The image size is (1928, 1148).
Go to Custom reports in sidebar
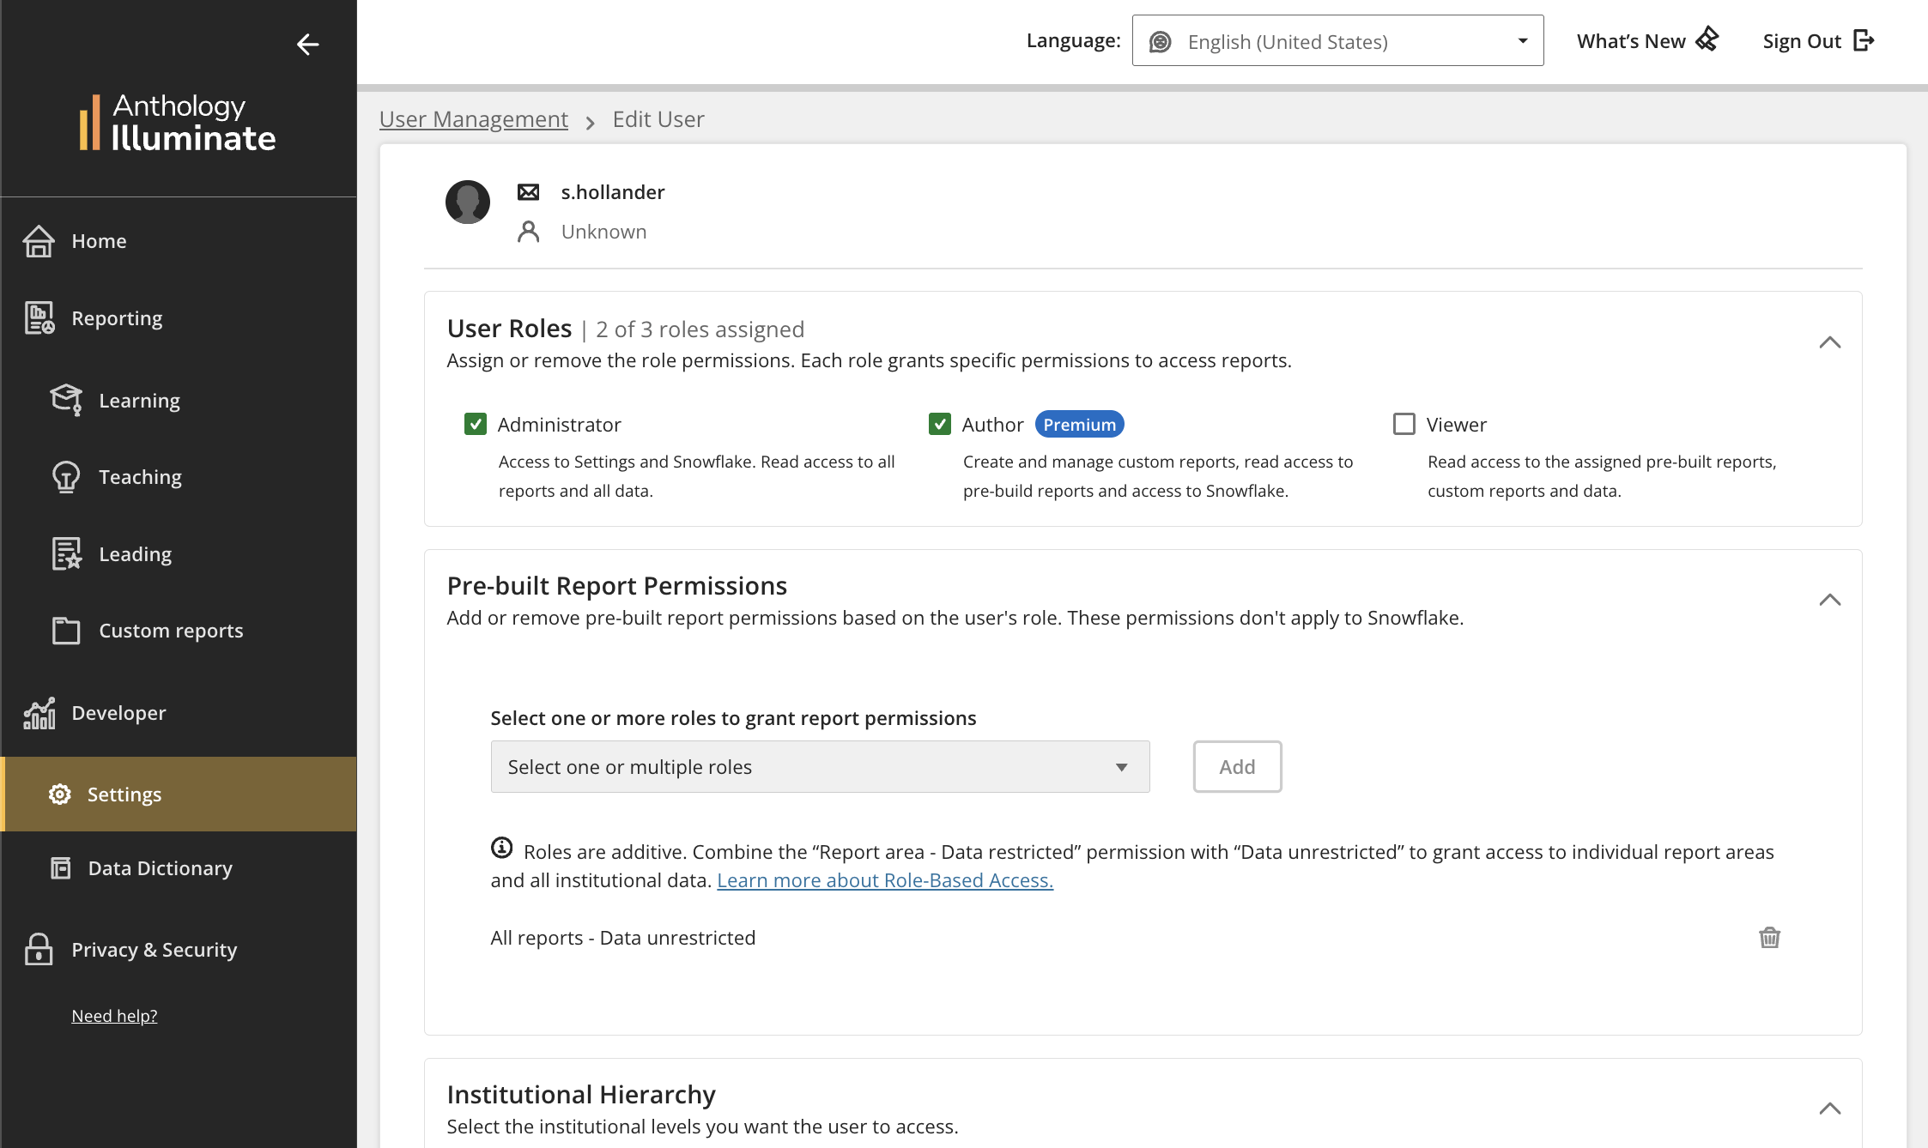171,631
